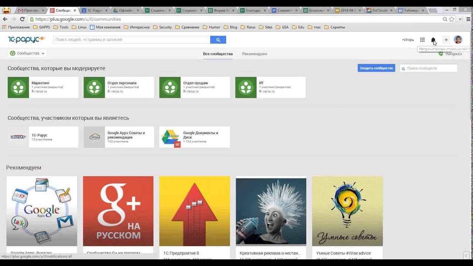Switch to the DaClouds browser tab

pyautogui.click(x=379, y=10)
